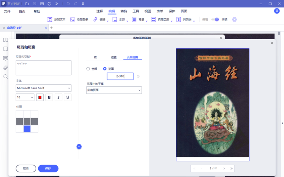
Task: Open the search panel in sidebar
Action: pyautogui.click(x=6, y=77)
